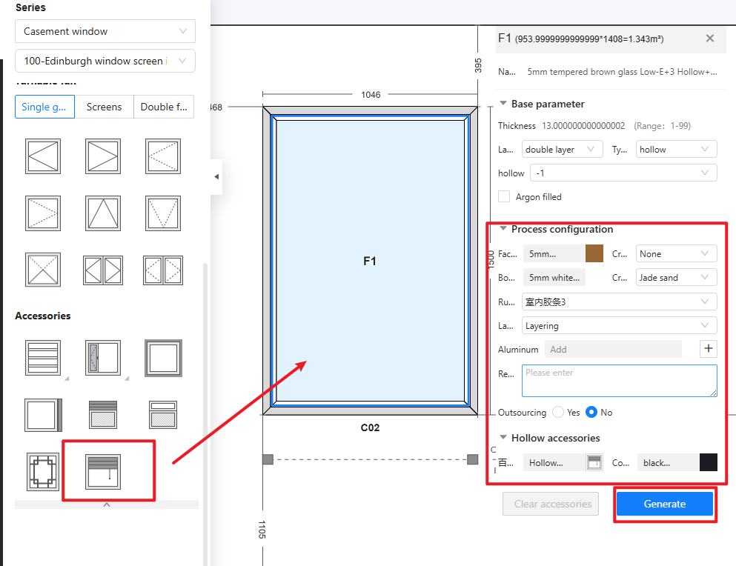Choose the top-hung triangle sash icon
736x566 pixels.
click(103, 213)
